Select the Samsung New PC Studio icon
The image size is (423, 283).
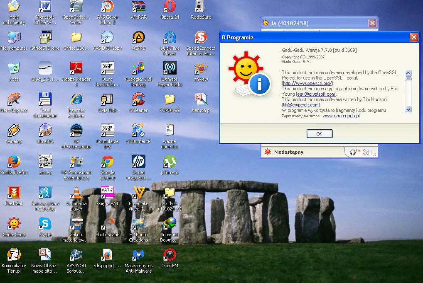[45, 198]
